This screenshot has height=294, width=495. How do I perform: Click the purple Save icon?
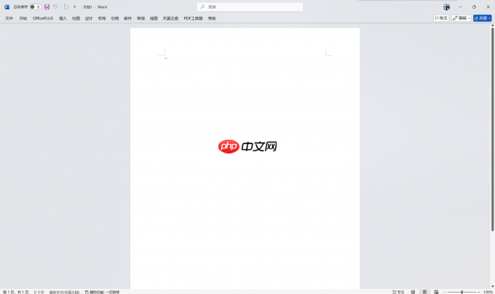(x=47, y=7)
